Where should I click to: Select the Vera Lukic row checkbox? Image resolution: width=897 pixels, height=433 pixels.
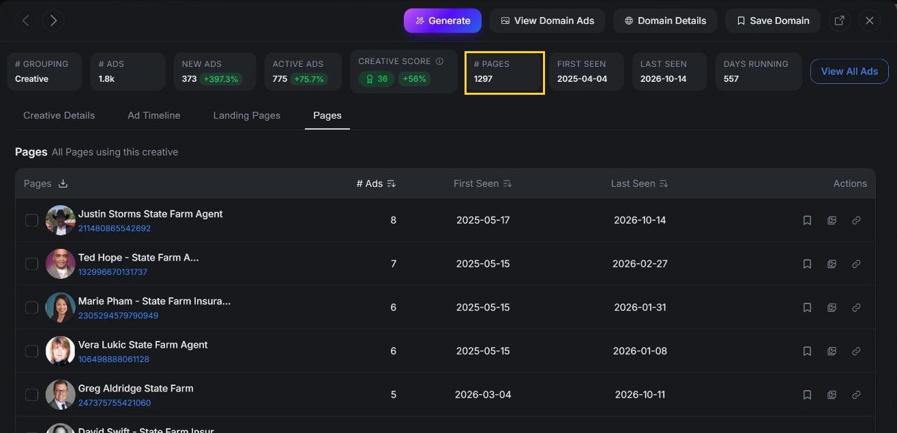31,351
